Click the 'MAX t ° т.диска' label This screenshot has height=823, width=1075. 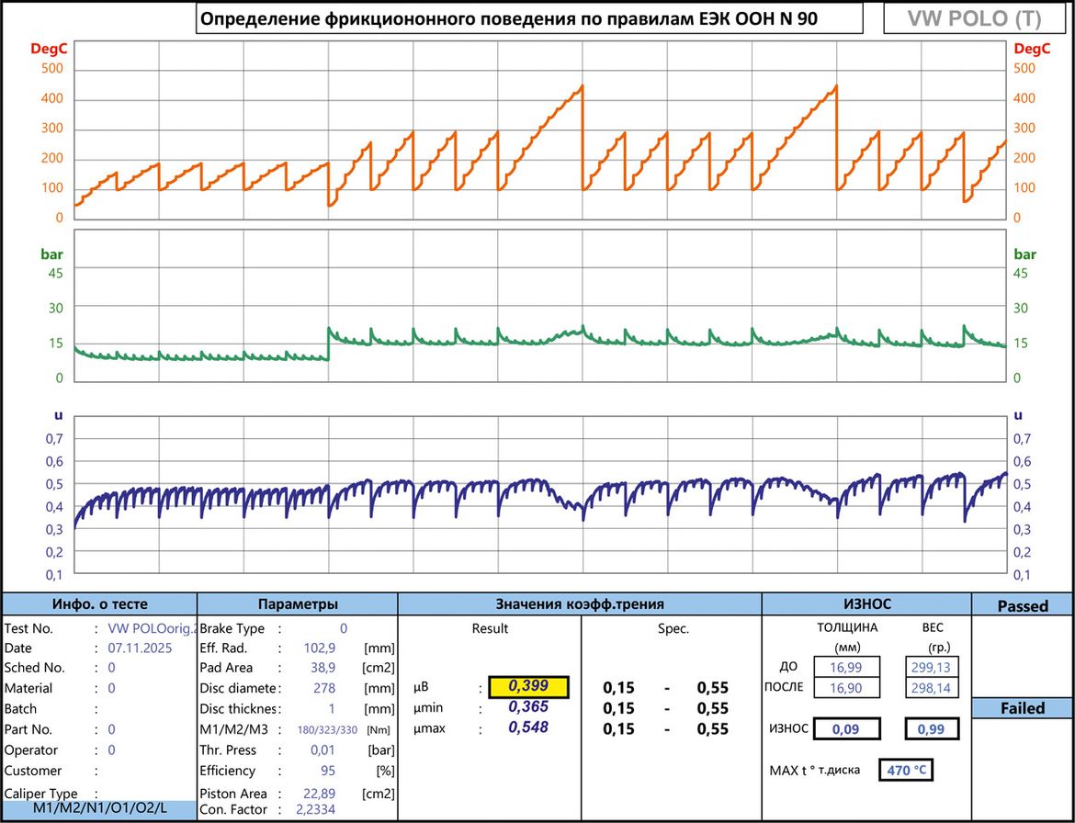tap(815, 771)
